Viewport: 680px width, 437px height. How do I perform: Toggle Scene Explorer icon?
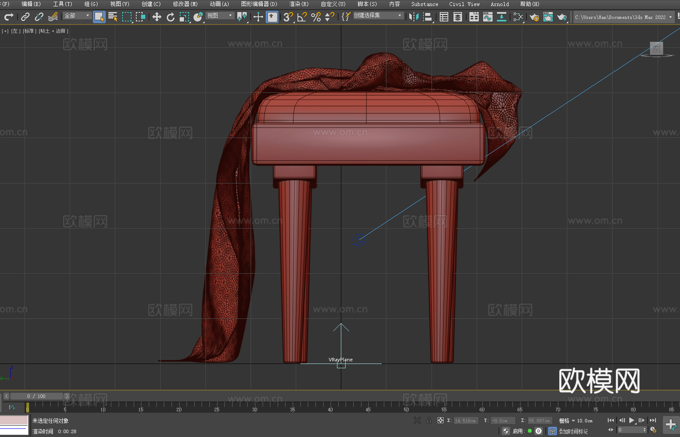click(x=444, y=17)
